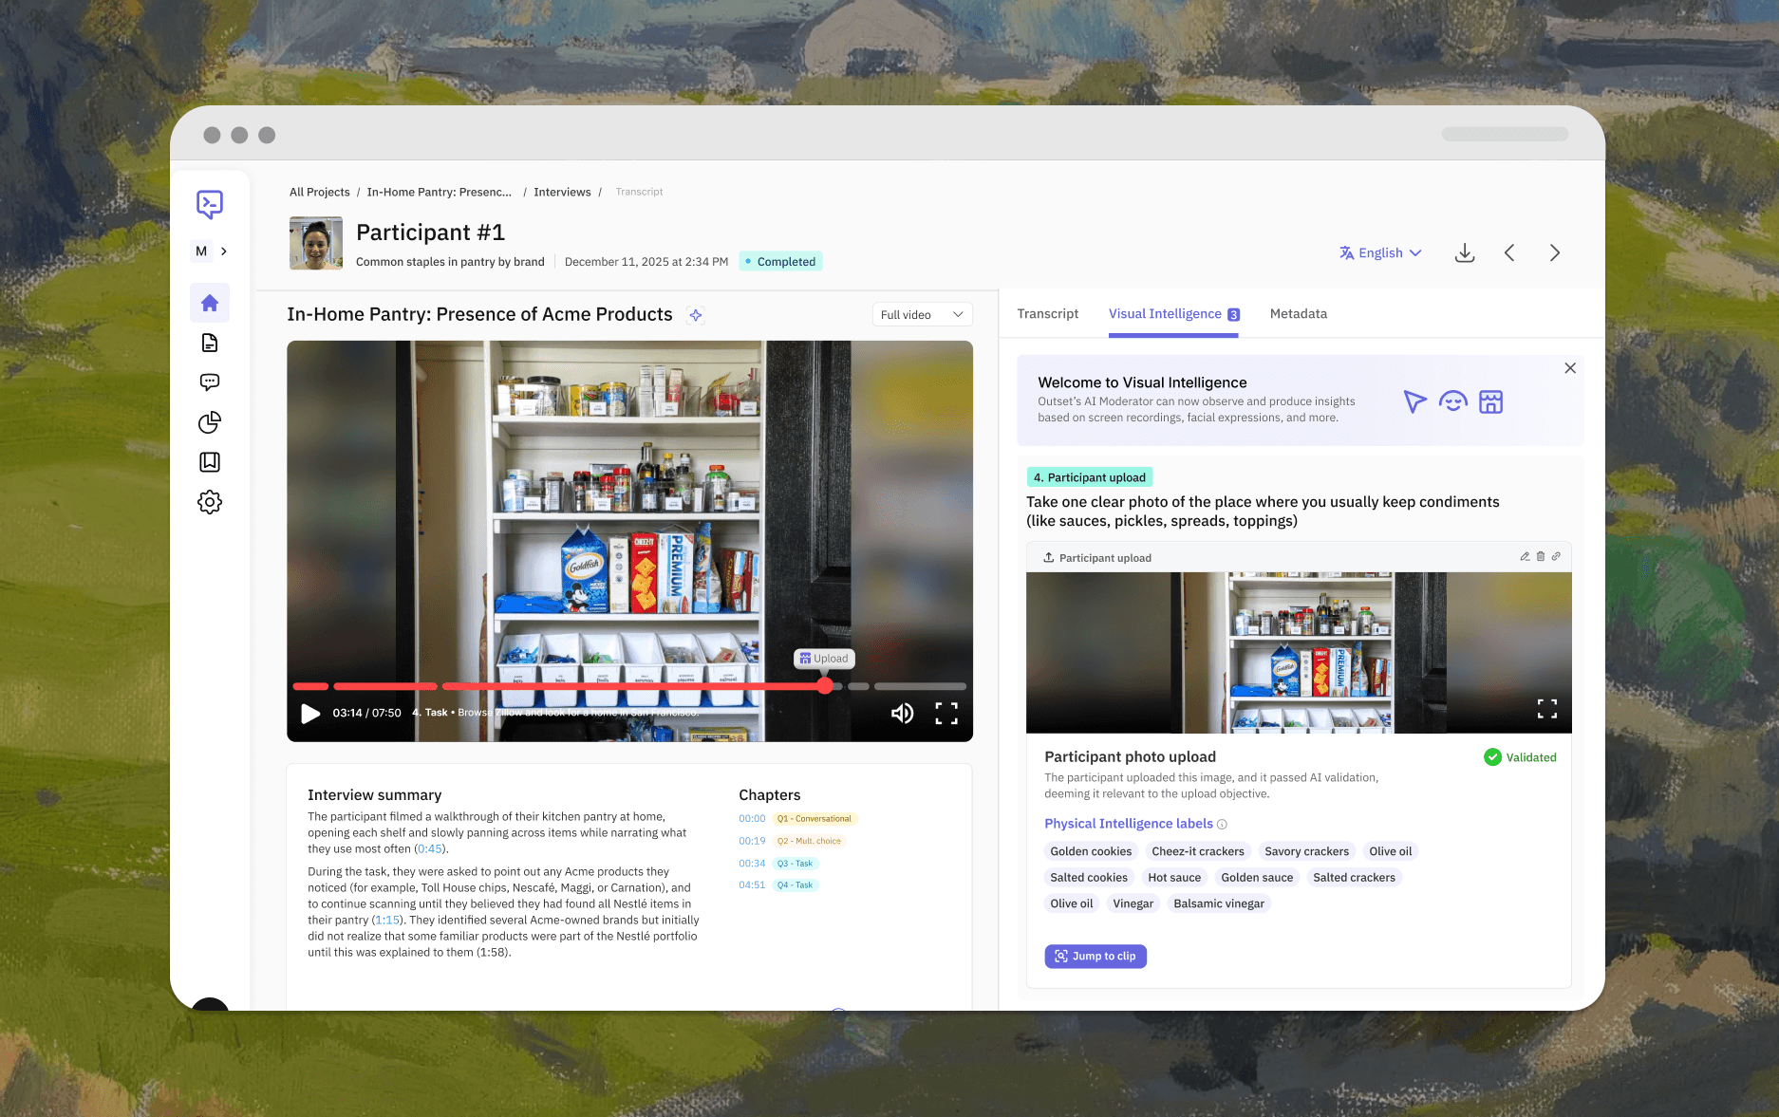Toggle fullscreen on the video player

coord(946,713)
